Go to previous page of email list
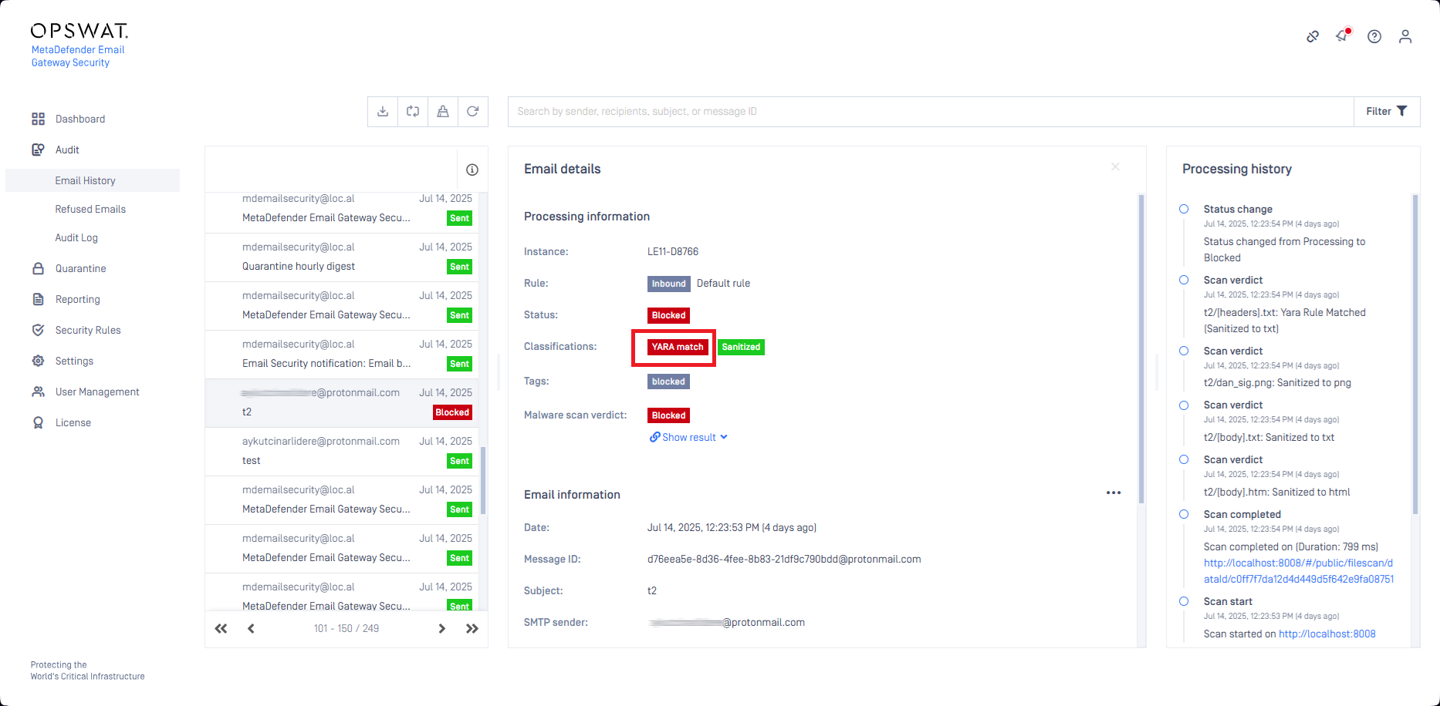The image size is (1440, 706). pyautogui.click(x=251, y=628)
